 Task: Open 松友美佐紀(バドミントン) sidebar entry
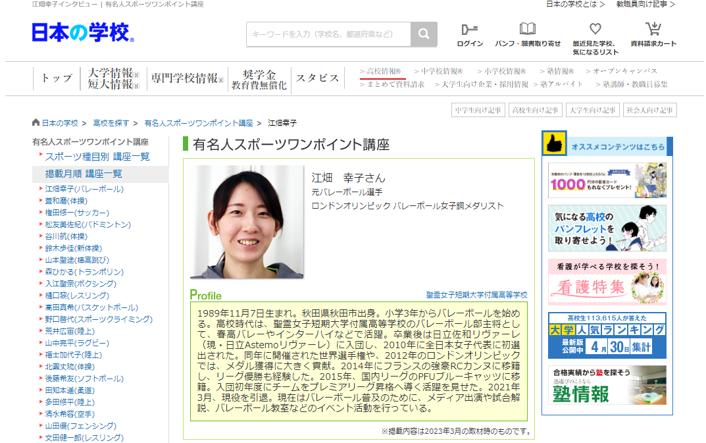point(88,224)
